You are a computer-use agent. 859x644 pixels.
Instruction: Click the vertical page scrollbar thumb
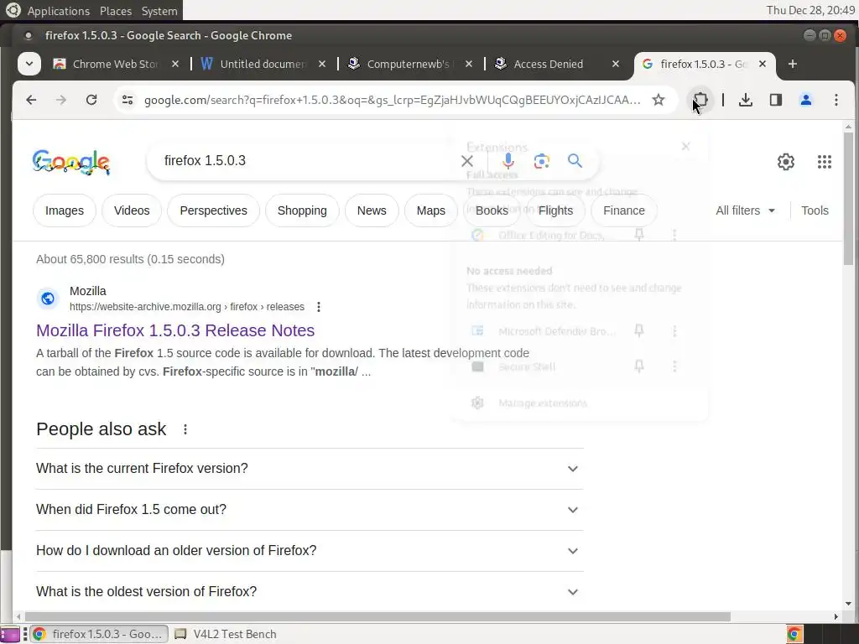(x=849, y=200)
